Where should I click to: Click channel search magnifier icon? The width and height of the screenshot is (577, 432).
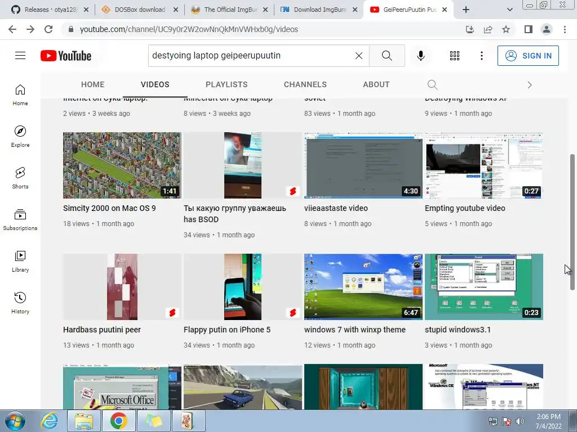(x=432, y=85)
